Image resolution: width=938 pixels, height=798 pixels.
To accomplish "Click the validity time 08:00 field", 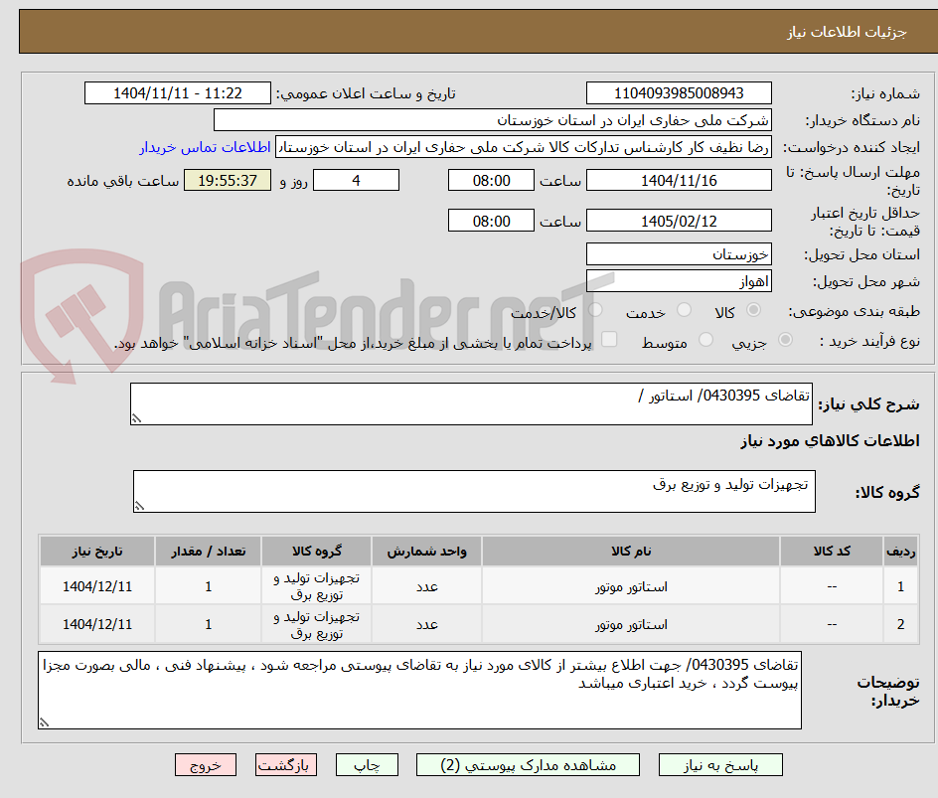I will point(491,221).
